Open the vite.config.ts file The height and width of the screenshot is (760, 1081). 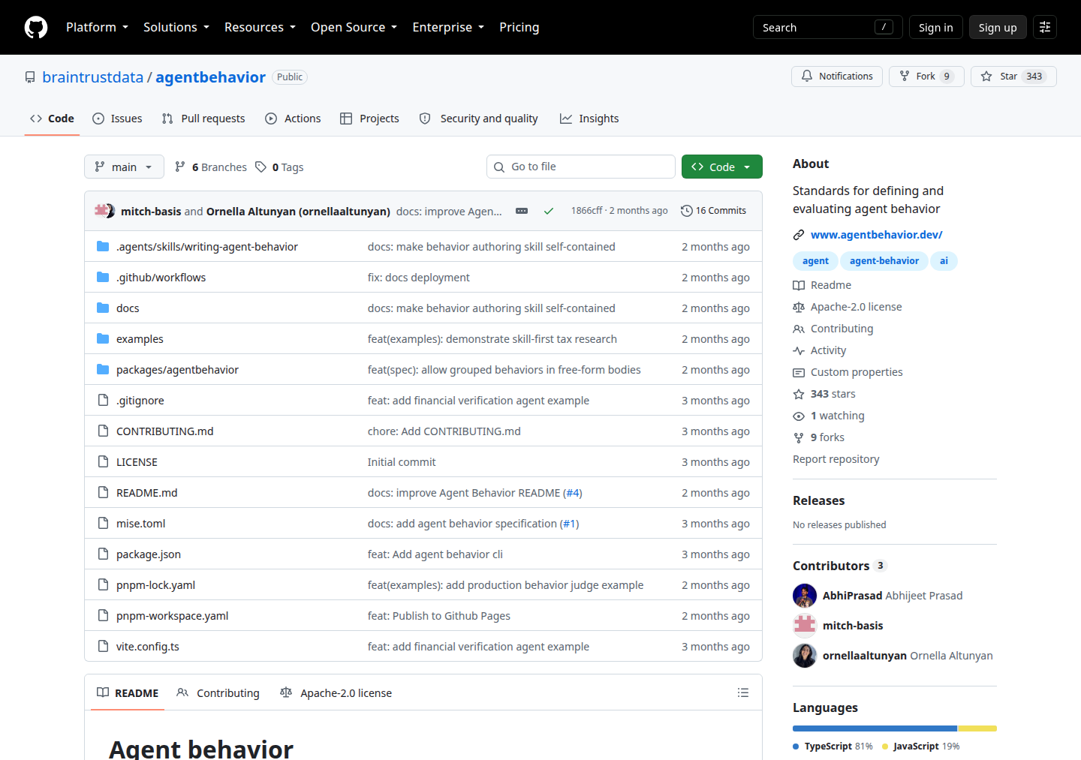tap(148, 647)
